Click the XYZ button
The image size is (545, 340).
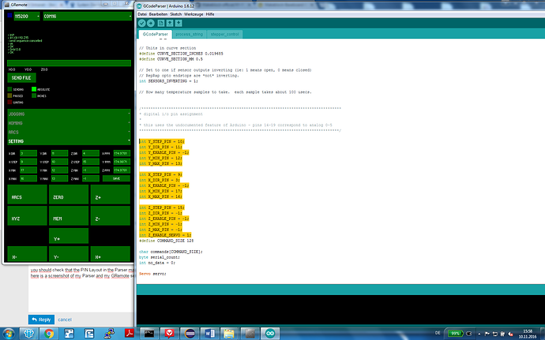27,215
